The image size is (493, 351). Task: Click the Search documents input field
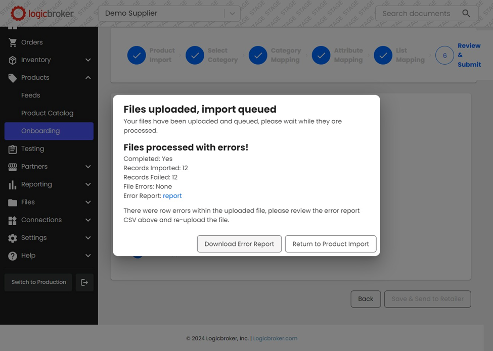[x=416, y=14]
